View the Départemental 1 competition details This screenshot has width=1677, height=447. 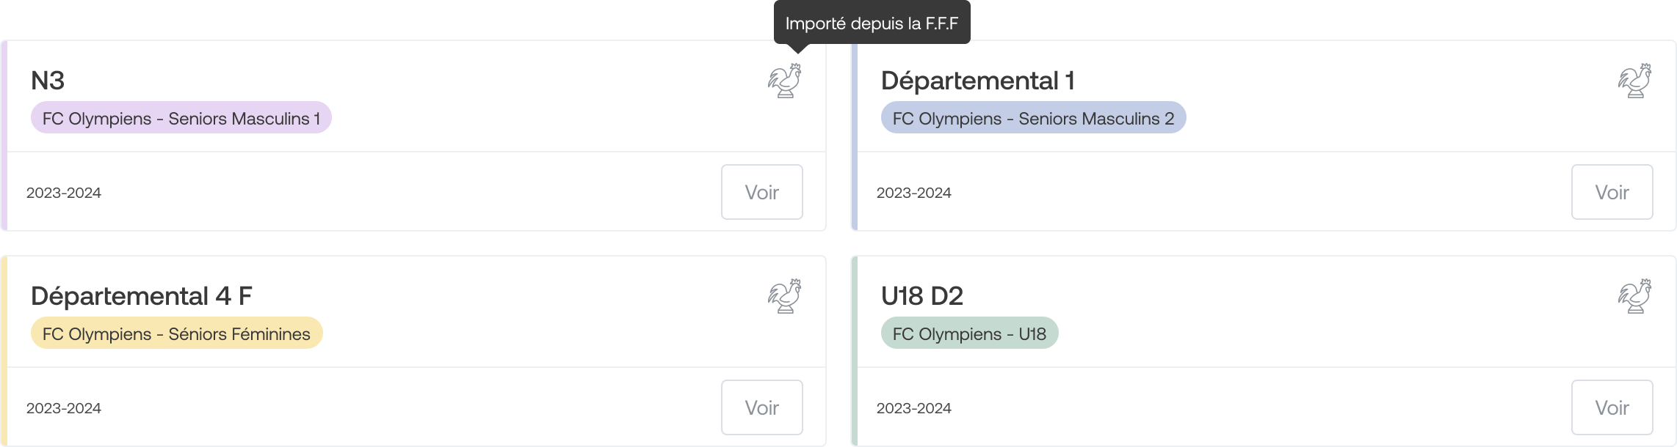click(x=1612, y=192)
